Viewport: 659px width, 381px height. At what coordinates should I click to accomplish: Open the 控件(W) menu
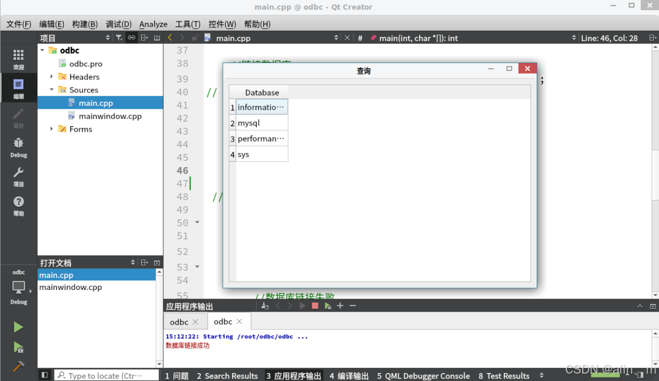coord(222,24)
